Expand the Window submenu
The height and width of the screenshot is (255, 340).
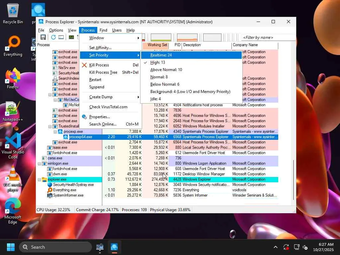[111, 38]
